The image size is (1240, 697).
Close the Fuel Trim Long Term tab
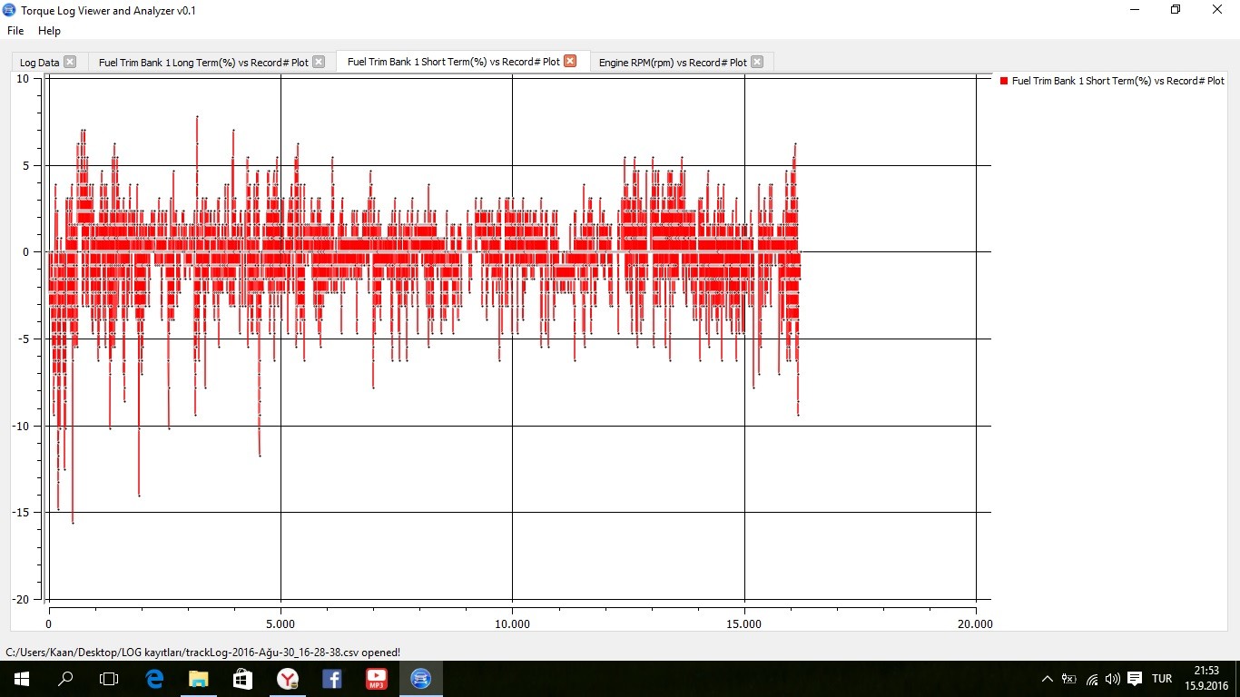[x=319, y=62]
